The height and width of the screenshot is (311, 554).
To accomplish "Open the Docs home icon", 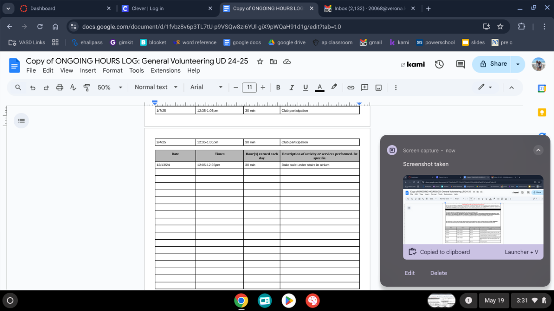I will [x=15, y=65].
